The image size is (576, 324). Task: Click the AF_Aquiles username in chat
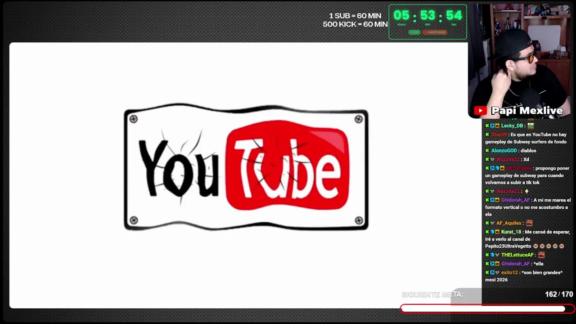pyautogui.click(x=509, y=223)
